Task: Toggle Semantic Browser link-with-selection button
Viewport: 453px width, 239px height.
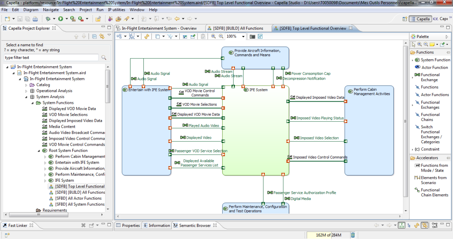Action: coord(424,225)
